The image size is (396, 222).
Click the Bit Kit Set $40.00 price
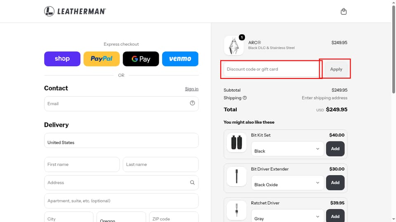point(337,135)
